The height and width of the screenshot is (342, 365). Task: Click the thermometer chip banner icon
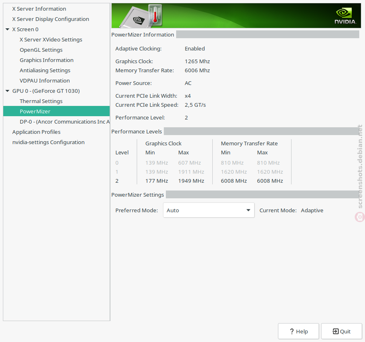pyautogui.click(x=141, y=16)
